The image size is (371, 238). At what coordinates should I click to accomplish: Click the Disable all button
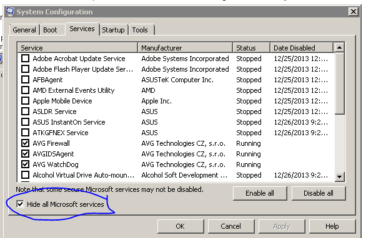(319, 193)
